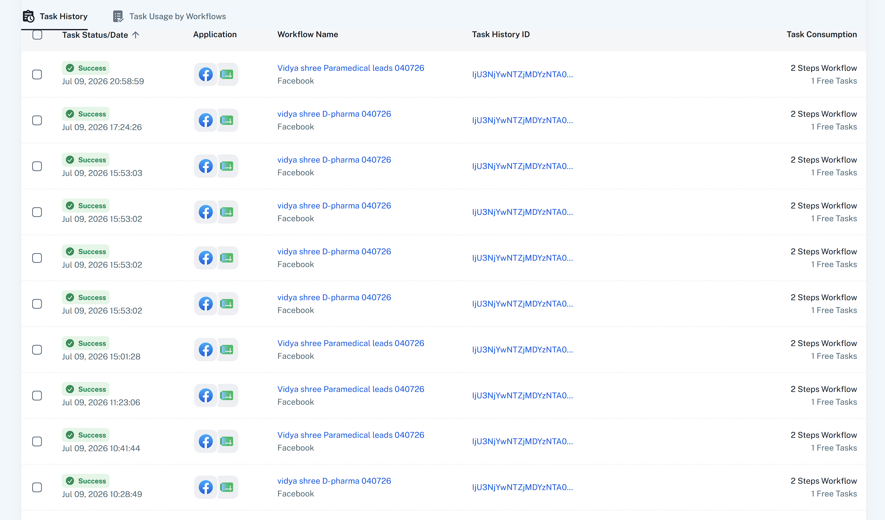Open Task History ID link for 11:23:06 row
This screenshot has height=520, width=885.
(522, 396)
